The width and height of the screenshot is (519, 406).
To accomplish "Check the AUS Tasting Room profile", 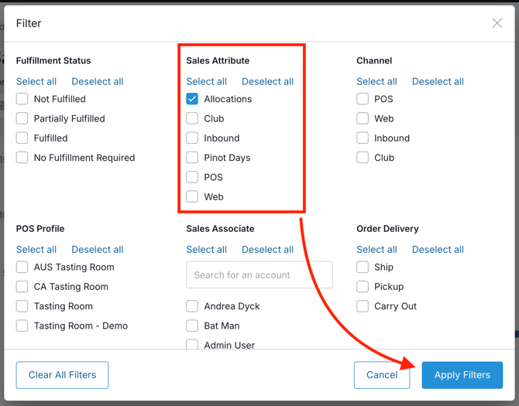I will coord(22,267).
